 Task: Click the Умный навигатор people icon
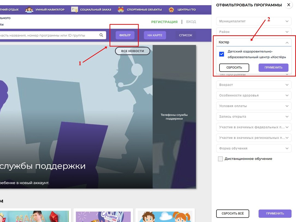point(29,10)
